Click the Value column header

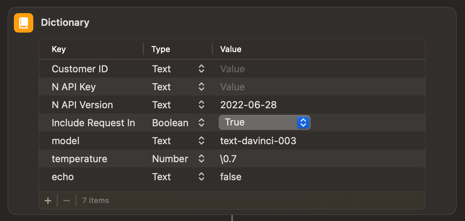coord(231,49)
